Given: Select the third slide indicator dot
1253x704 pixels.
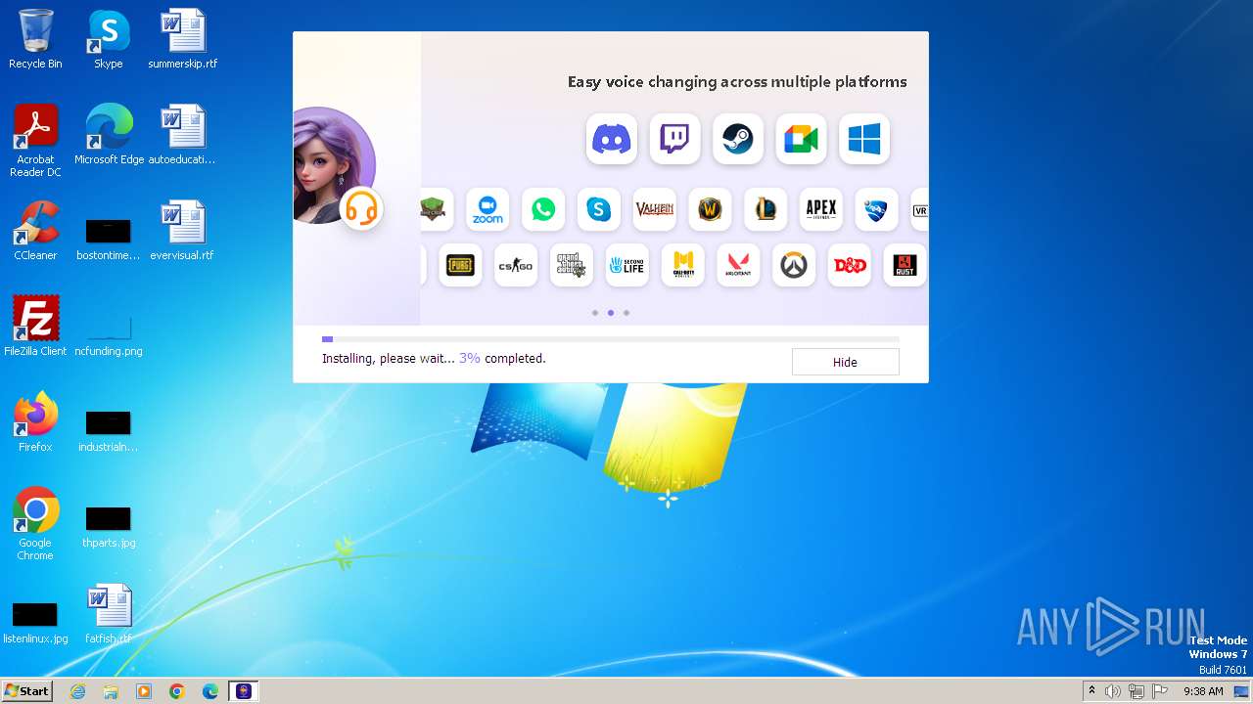Looking at the screenshot, I should pos(626,313).
